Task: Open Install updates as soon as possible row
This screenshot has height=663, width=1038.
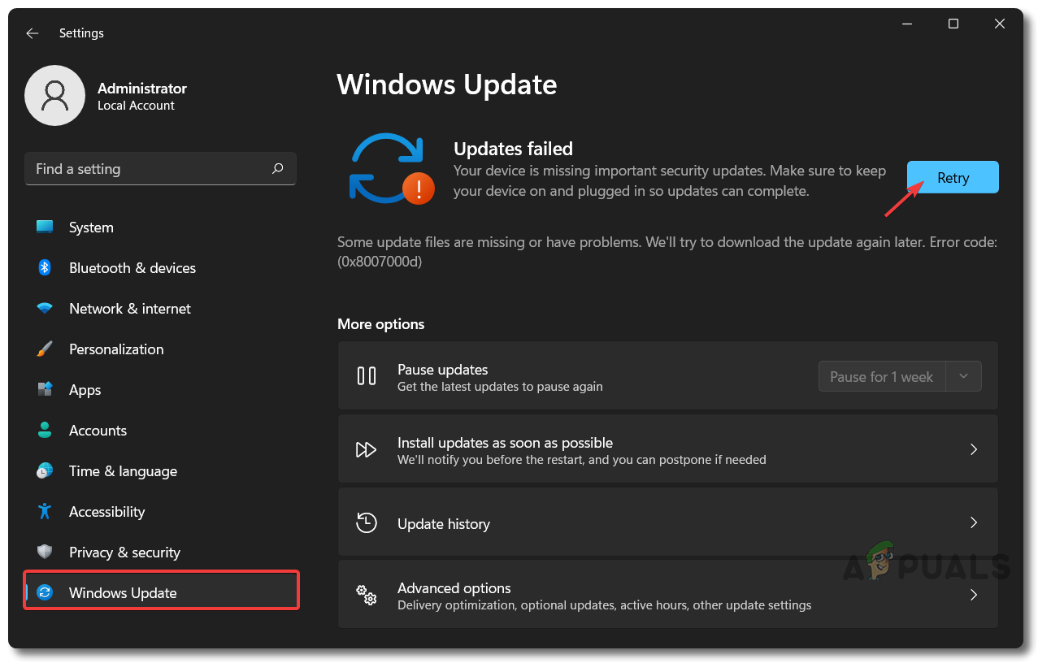Action: pos(668,449)
